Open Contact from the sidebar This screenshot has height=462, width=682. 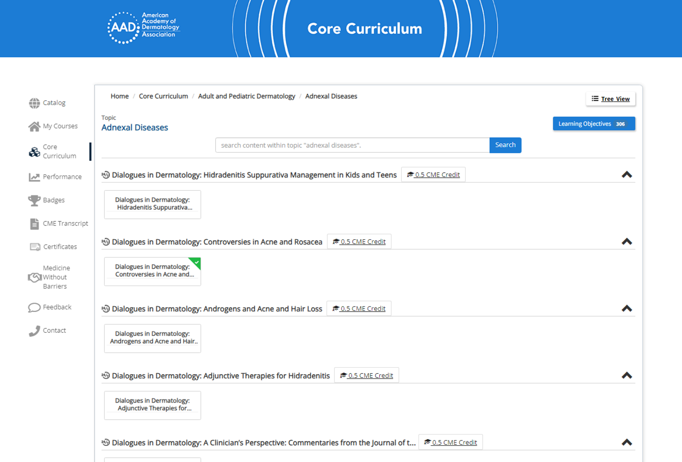coord(54,331)
